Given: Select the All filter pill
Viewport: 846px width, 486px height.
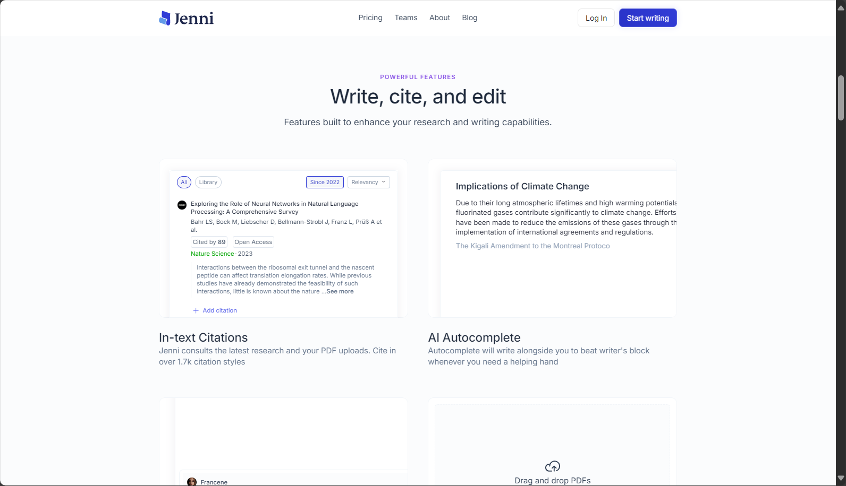Looking at the screenshot, I should click(x=184, y=182).
